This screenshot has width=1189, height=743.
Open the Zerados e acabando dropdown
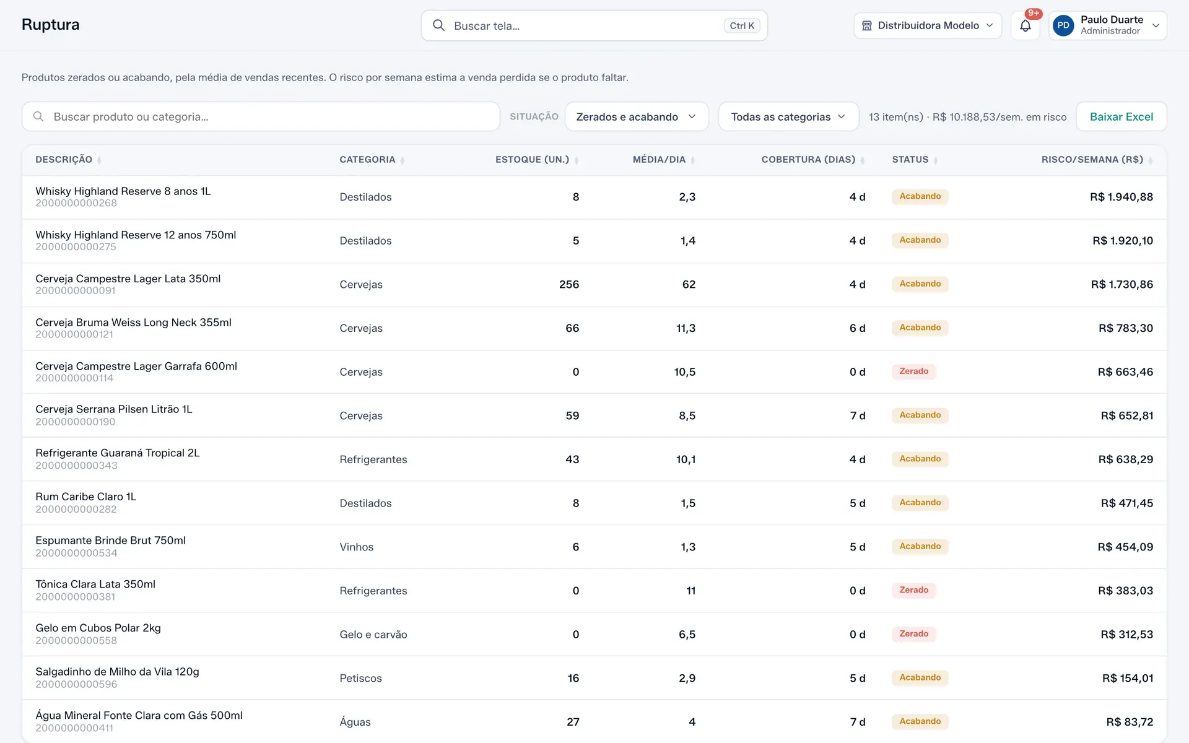click(637, 116)
